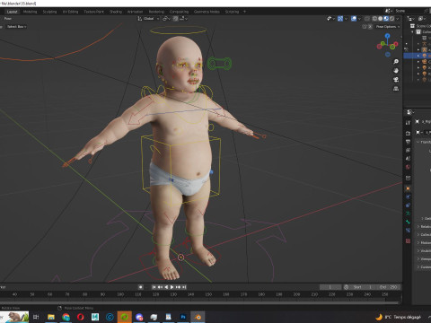431x323 pixels.
Task: Toggle preview range clock icon in timeline
Action: click(347, 287)
